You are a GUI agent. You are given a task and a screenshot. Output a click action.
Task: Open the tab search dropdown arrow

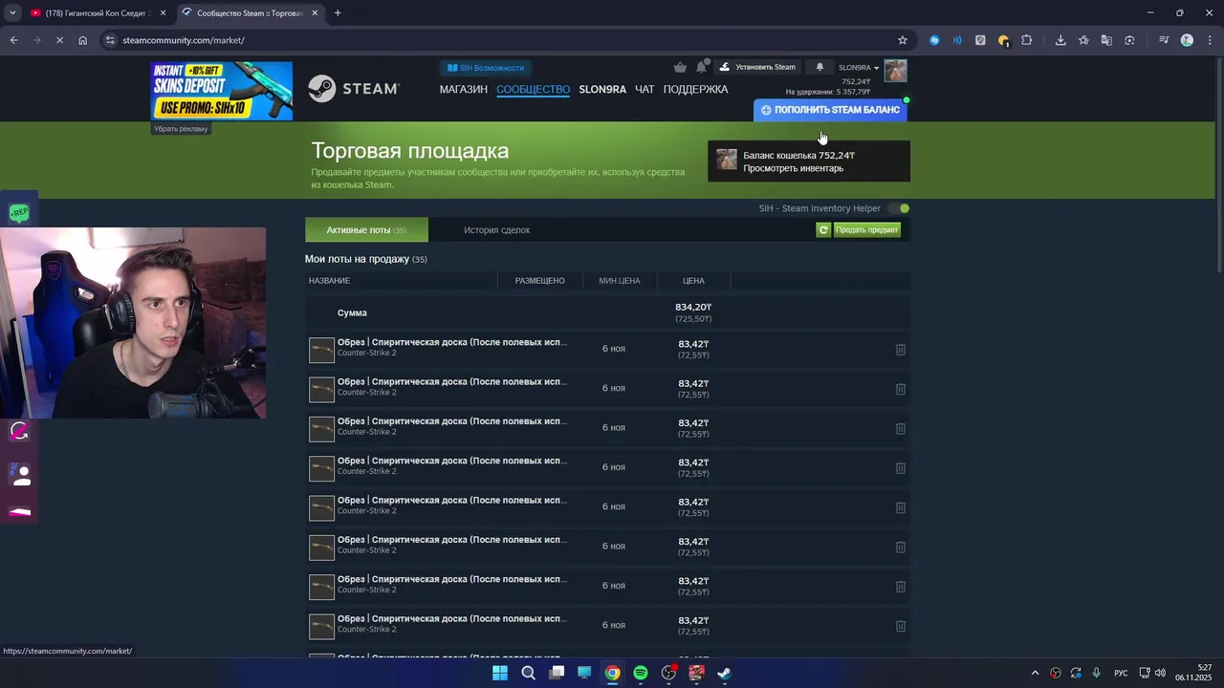tap(12, 13)
